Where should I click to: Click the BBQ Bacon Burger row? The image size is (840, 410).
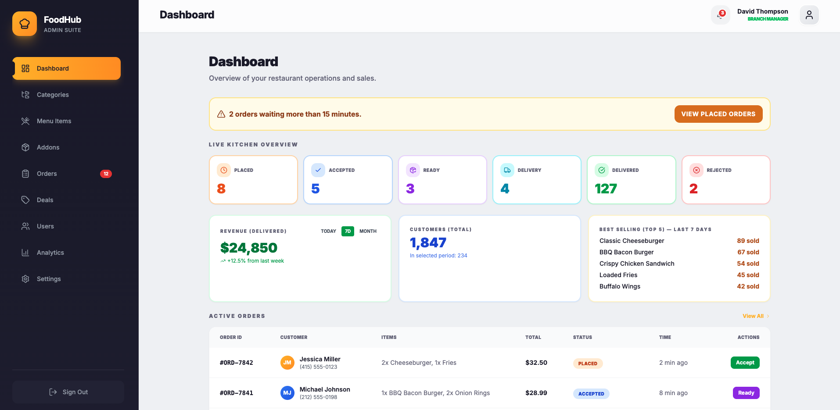679,252
